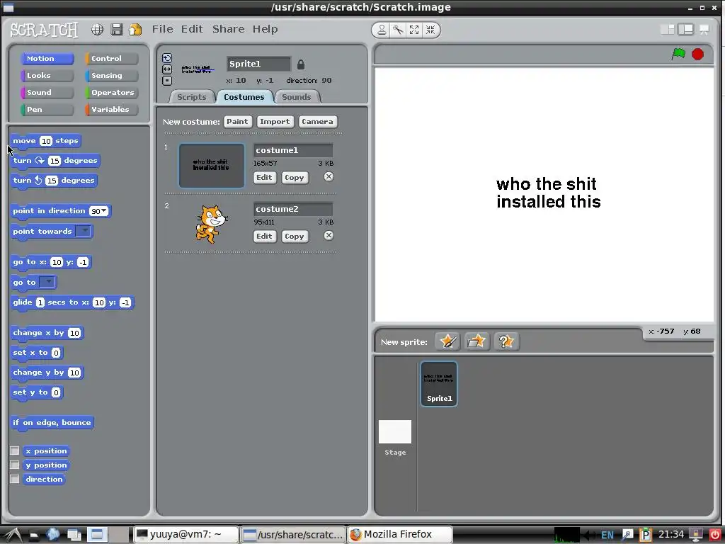Screen dimensions: 725x544
Task: Open the Edit menu
Action: pyautogui.click(x=192, y=29)
